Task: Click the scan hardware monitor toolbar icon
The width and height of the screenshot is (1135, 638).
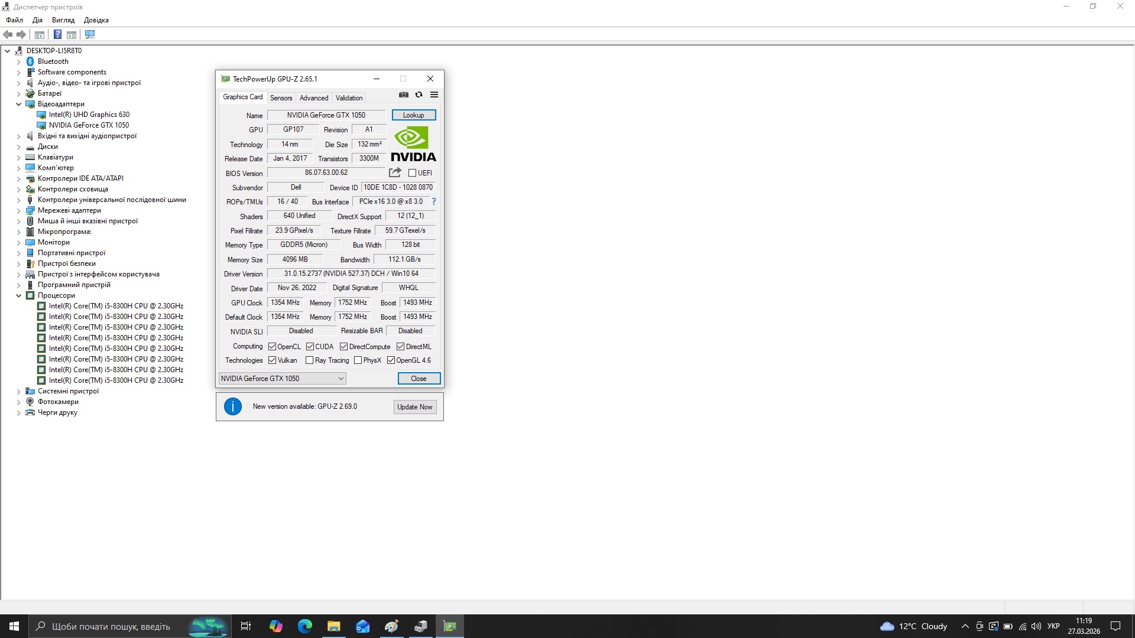Action: click(90, 34)
